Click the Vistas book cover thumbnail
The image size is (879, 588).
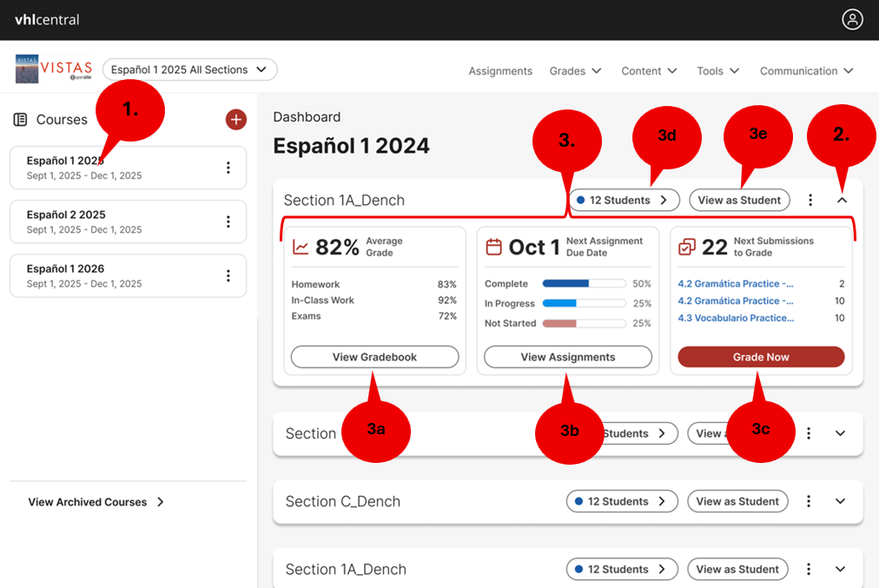coord(27,69)
